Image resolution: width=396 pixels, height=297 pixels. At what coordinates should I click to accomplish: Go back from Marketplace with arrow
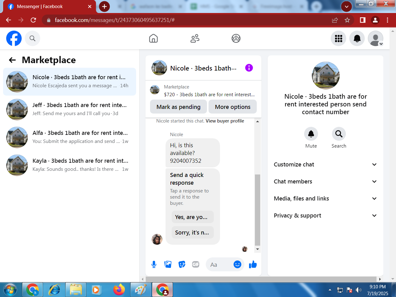(x=12, y=60)
